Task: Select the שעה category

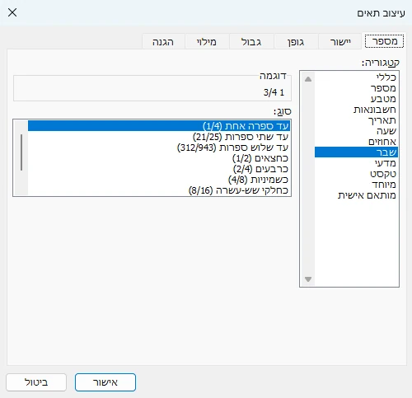Action: pos(356,131)
